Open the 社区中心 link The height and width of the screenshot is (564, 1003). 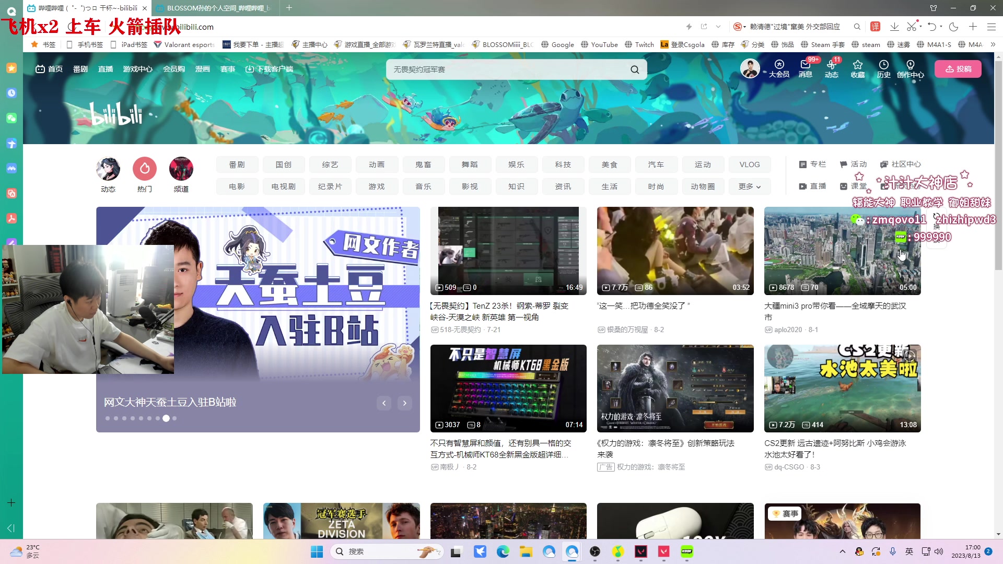point(901,164)
